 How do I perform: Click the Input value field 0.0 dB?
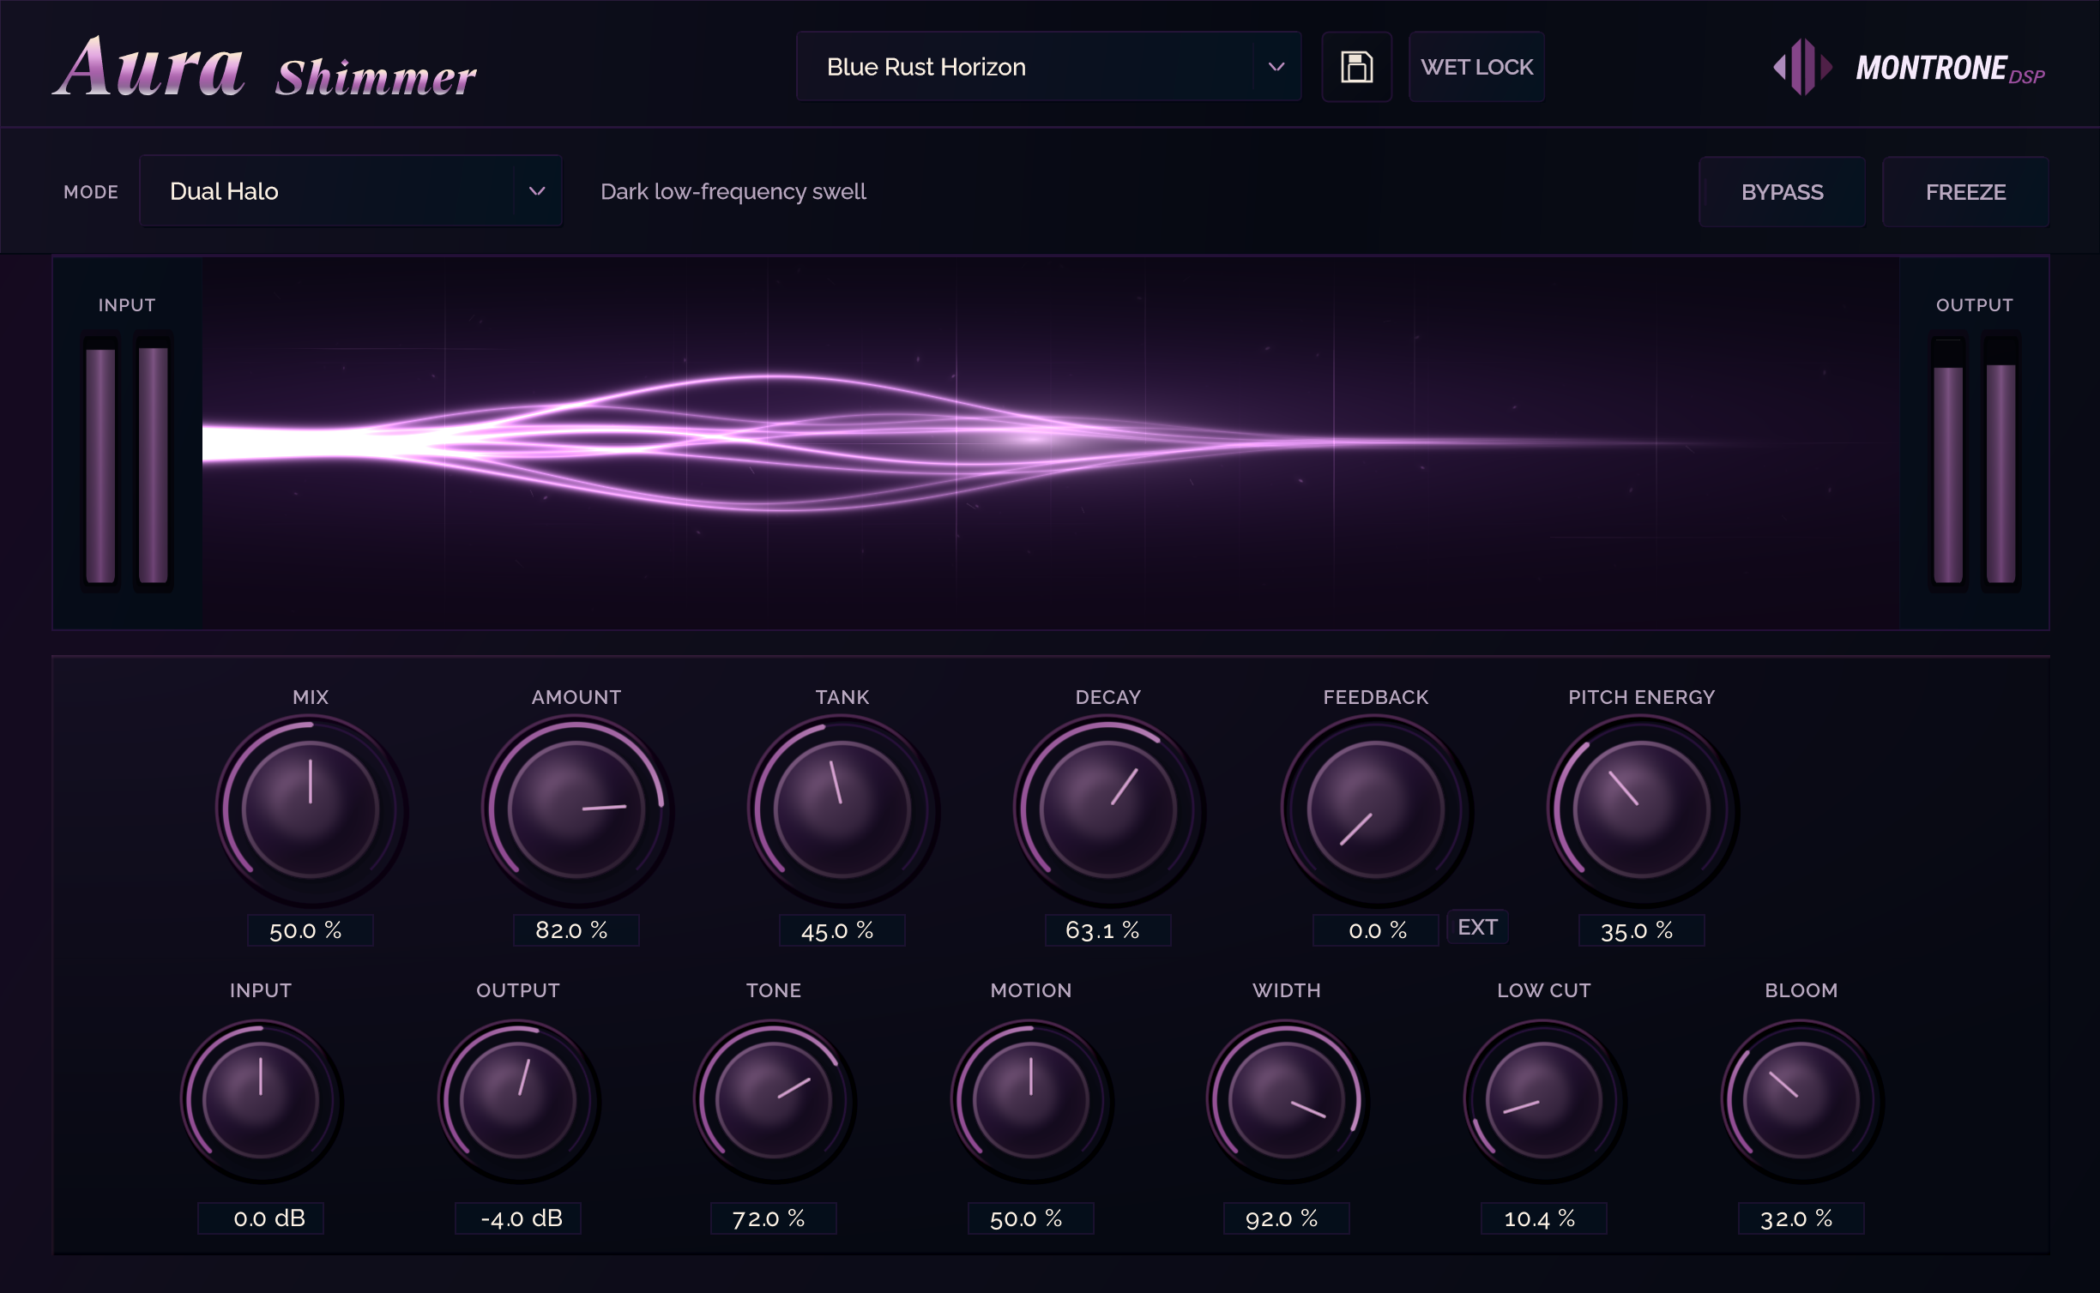(x=261, y=1218)
